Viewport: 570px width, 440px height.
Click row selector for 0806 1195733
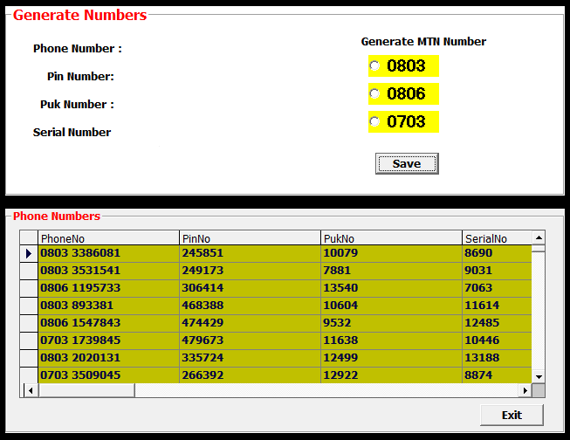[29, 288]
